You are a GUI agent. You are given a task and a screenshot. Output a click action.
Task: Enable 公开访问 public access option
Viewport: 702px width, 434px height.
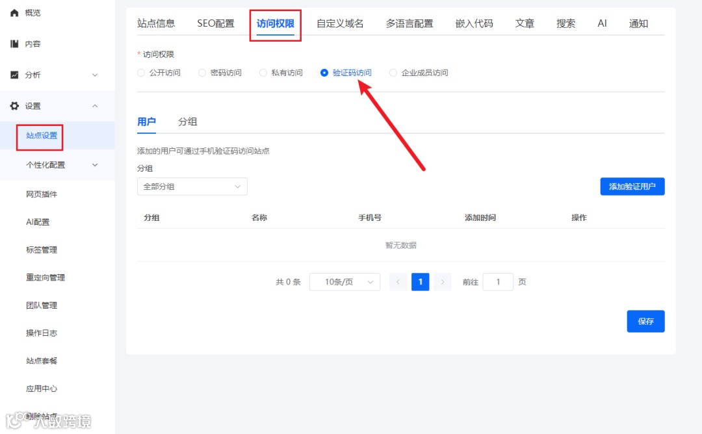pyautogui.click(x=141, y=73)
